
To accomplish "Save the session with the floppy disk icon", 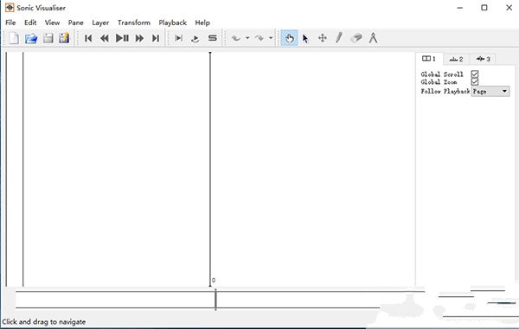I will point(48,38).
